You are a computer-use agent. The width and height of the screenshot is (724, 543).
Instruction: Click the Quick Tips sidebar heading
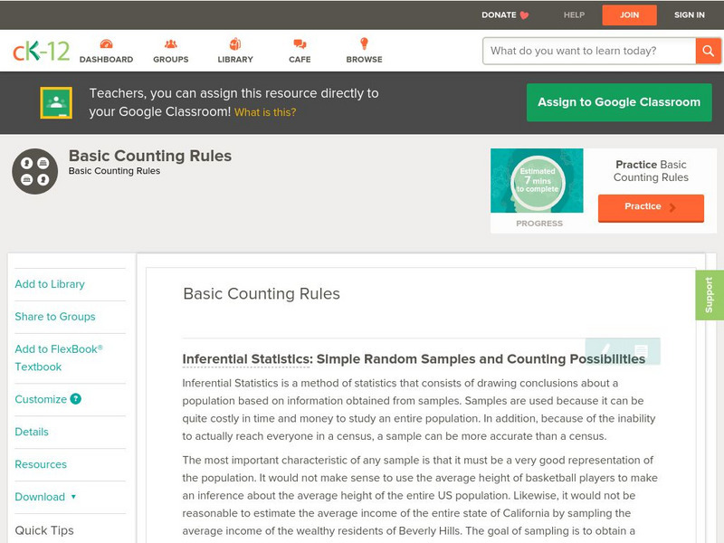click(44, 530)
